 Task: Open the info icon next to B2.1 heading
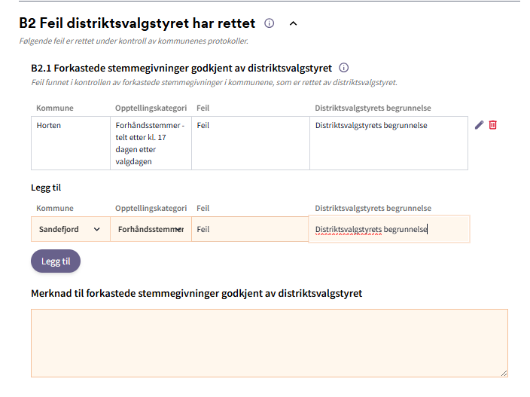344,68
